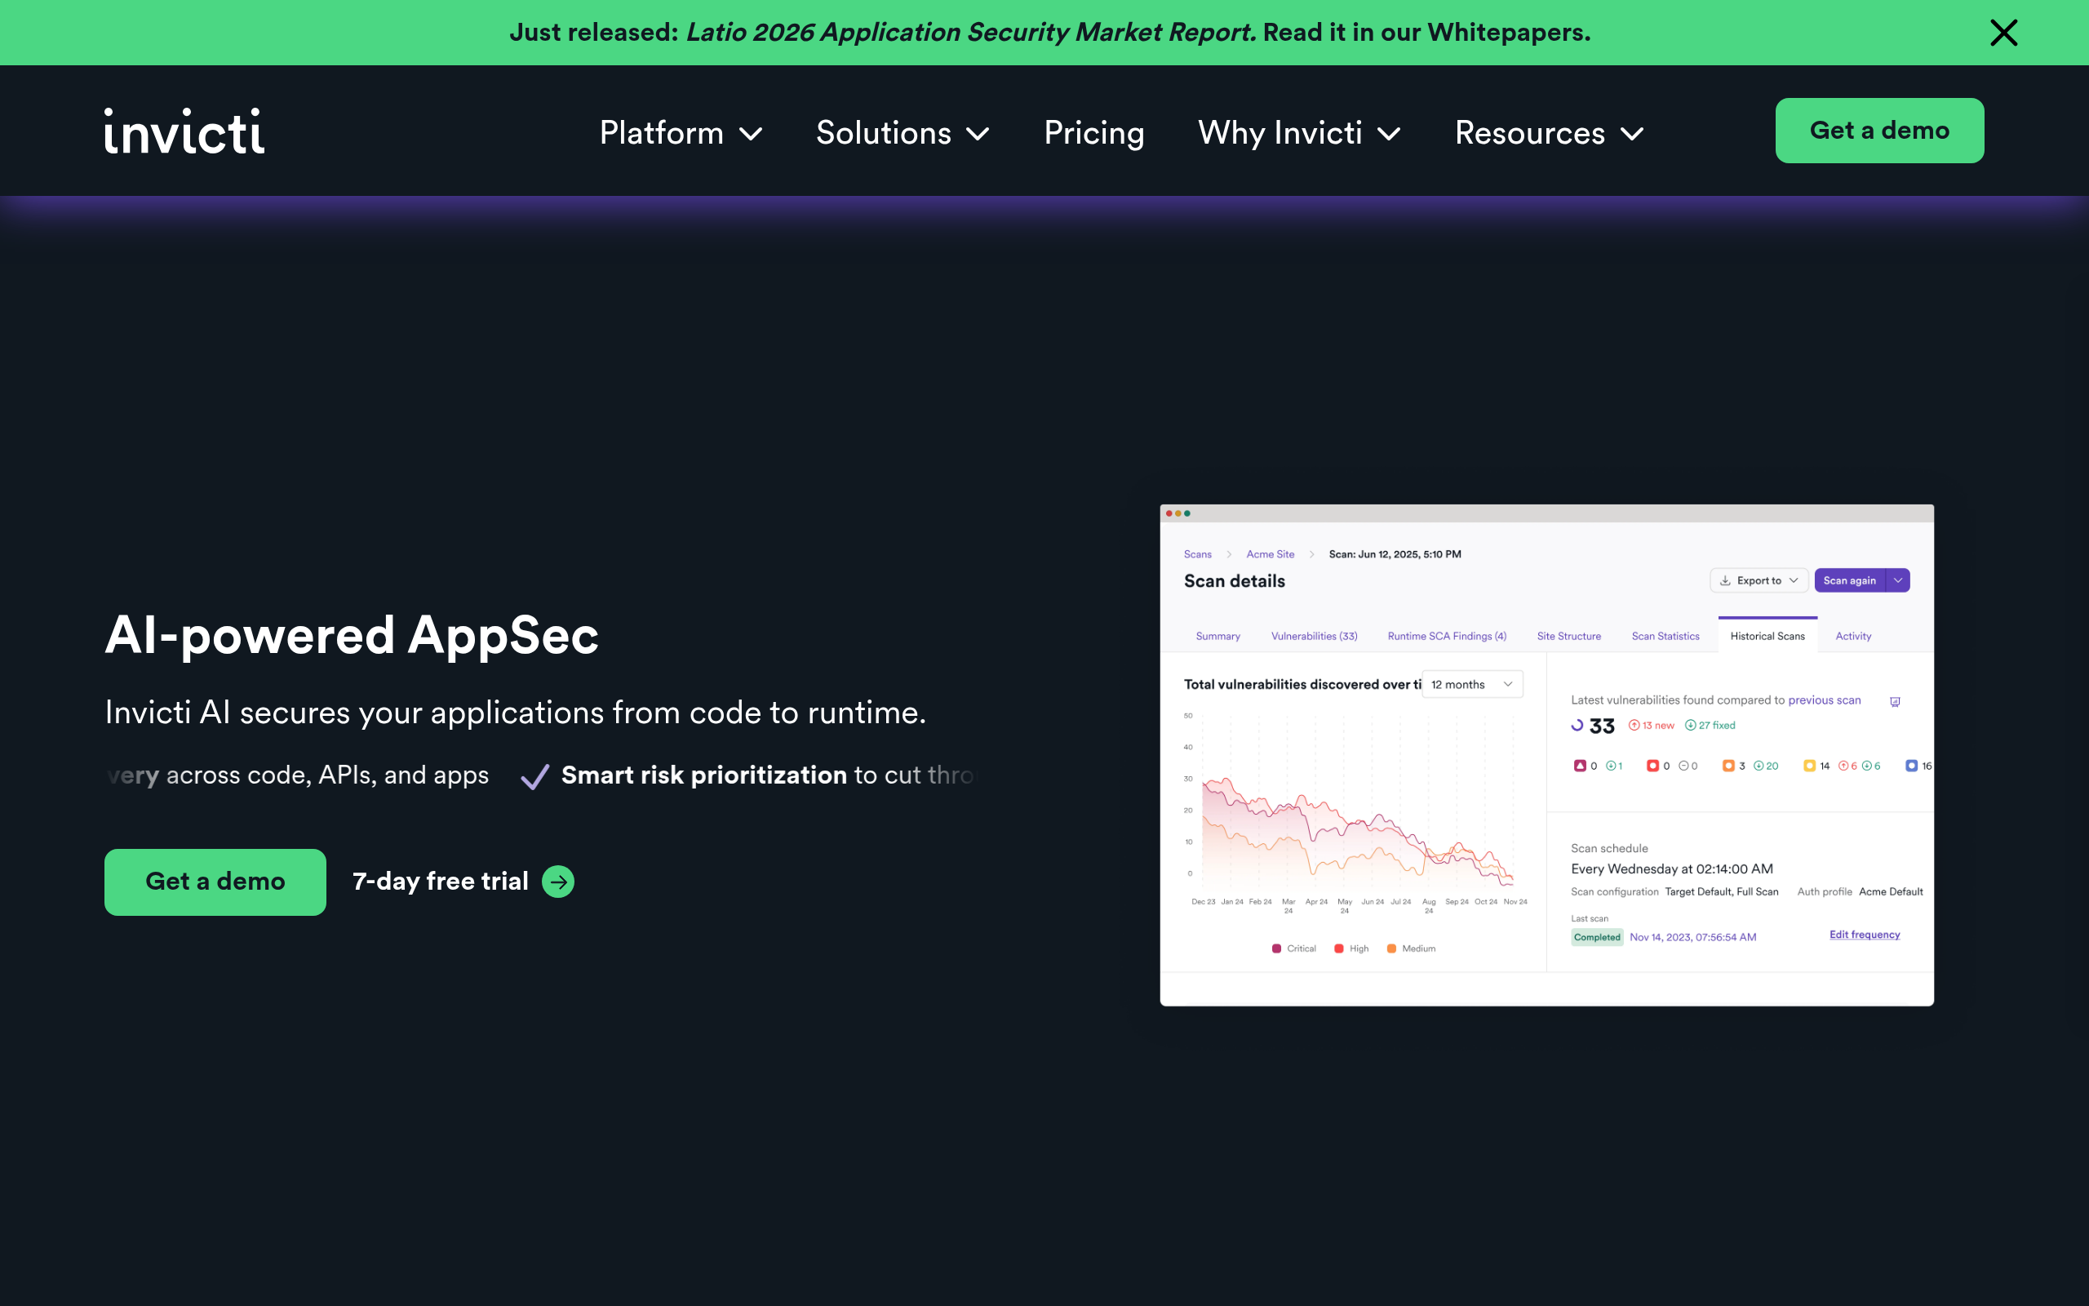
Task: Open the Scan Statistics tab
Action: point(1665,636)
